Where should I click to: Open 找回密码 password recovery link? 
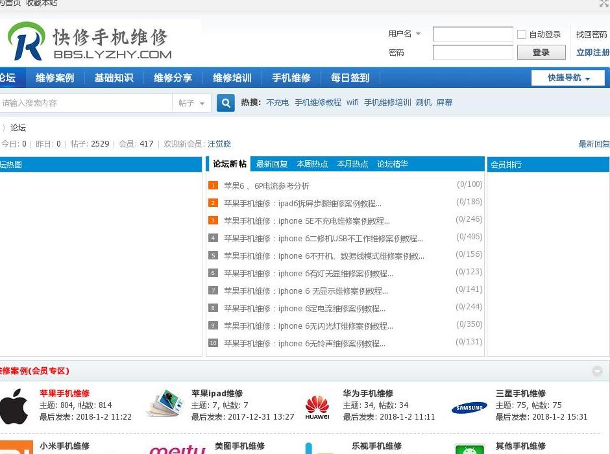coord(591,34)
